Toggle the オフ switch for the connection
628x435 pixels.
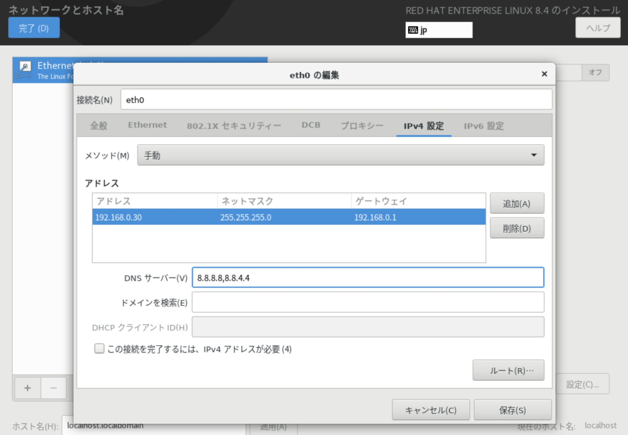pos(595,72)
